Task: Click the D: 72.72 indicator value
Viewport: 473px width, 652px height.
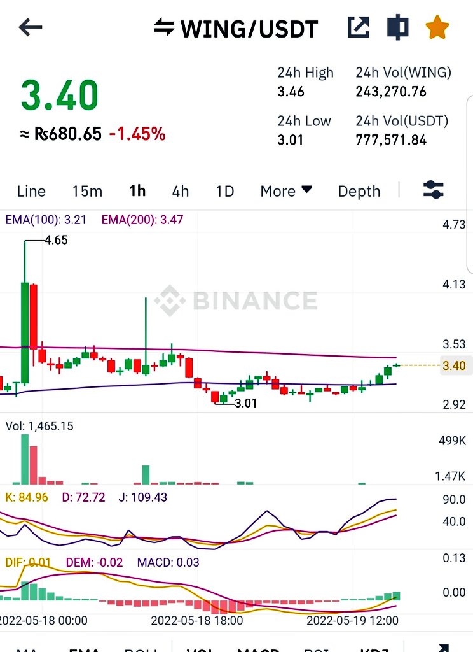Action: [83, 497]
